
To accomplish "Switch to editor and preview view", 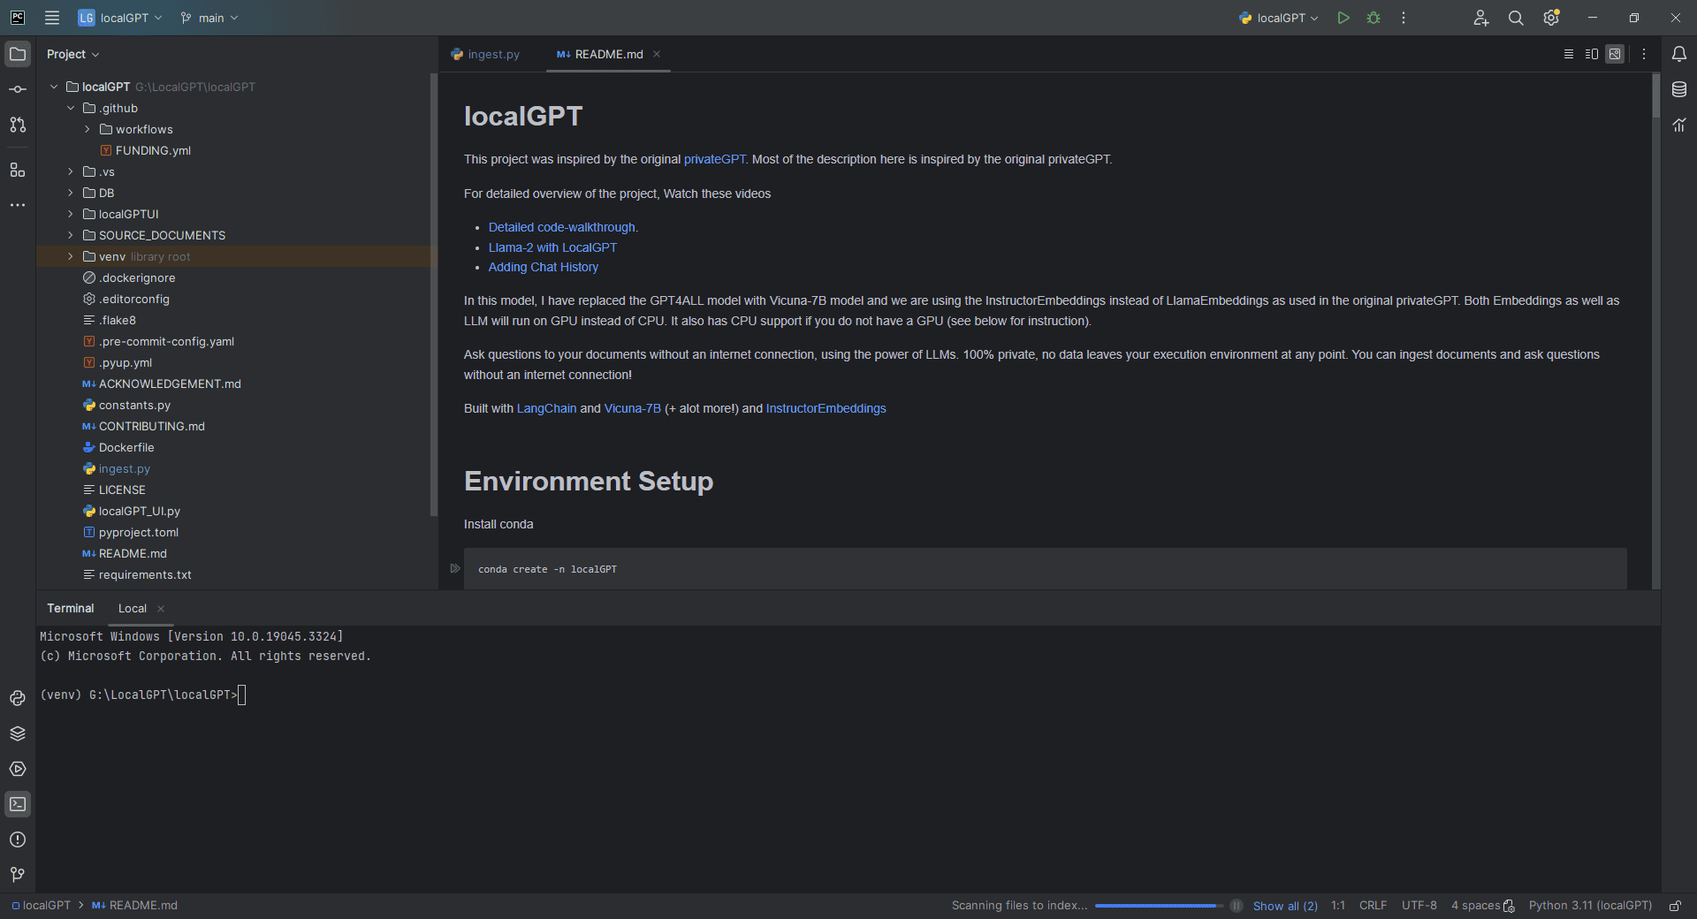I will 1592,54.
